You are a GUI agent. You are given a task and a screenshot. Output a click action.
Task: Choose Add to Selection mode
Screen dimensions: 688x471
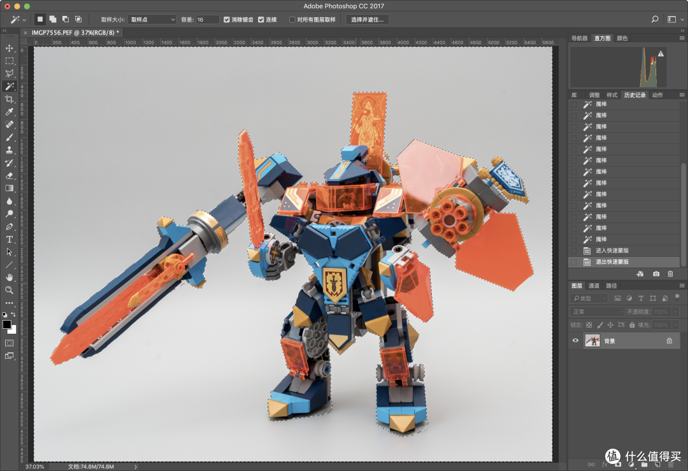(x=53, y=19)
